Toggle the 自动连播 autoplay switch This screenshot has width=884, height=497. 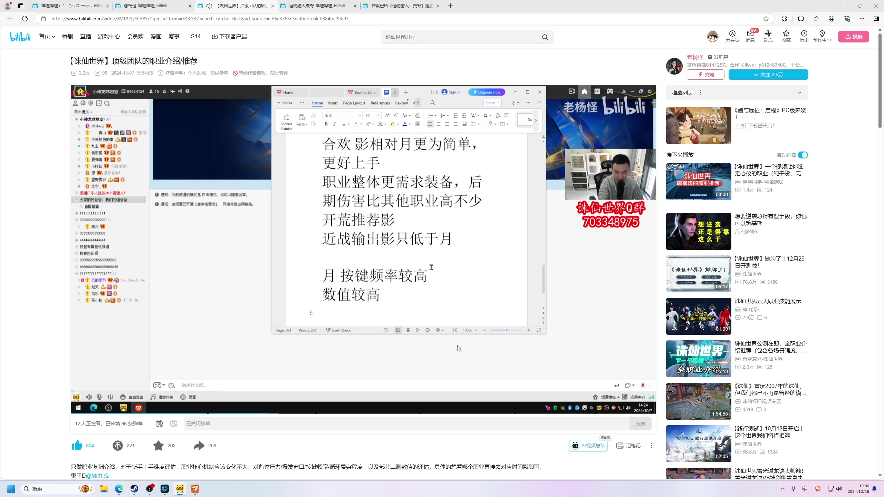click(x=803, y=155)
